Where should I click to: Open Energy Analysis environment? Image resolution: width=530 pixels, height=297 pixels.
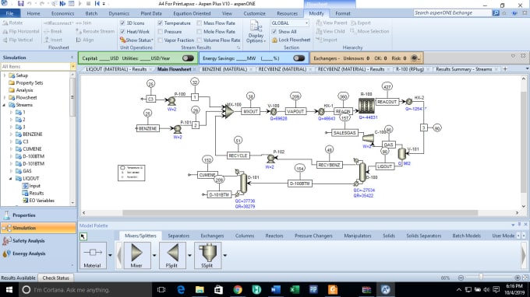point(38,253)
